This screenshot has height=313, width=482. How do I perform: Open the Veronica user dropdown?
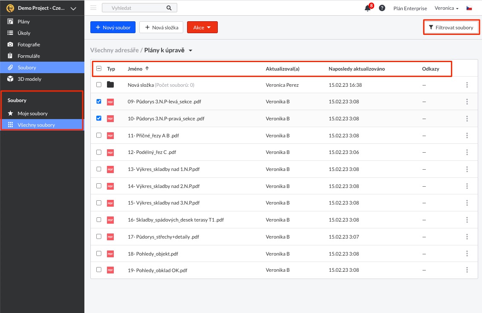click(x=446, y=8)
